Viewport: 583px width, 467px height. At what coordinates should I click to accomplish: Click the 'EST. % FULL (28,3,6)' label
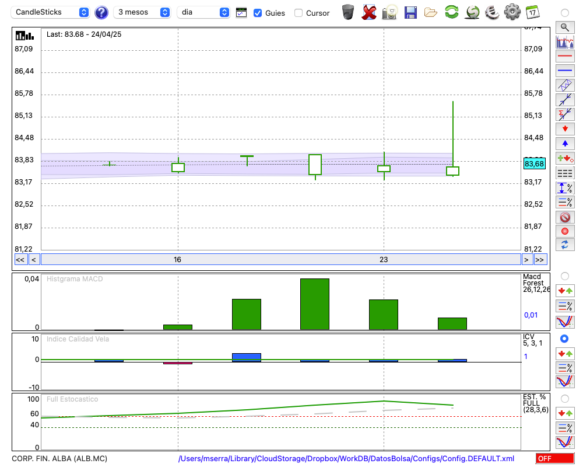(x=535, y=403)
